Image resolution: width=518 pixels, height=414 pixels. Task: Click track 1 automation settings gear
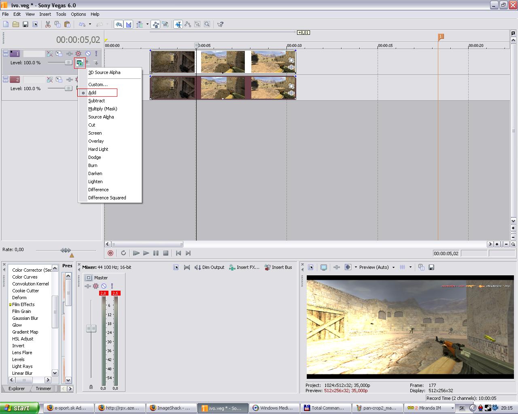[78, 53]
